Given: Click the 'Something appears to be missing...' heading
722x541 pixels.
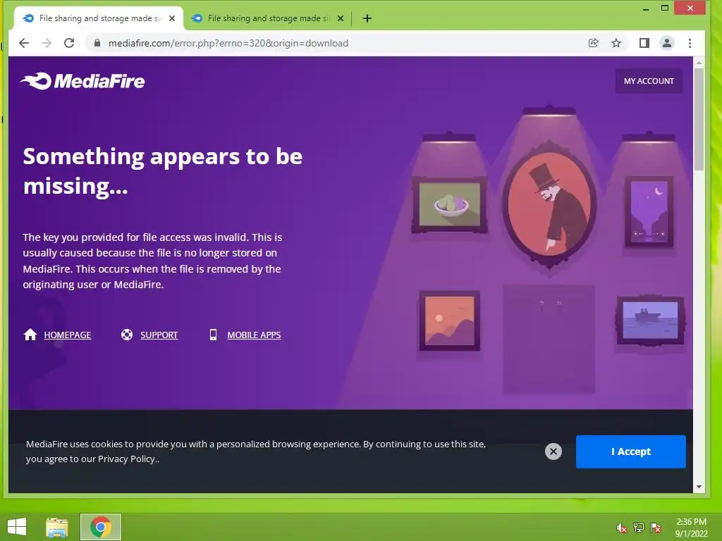Looking at the screenshot, I should pyautogui.click(x=163, y=171).
